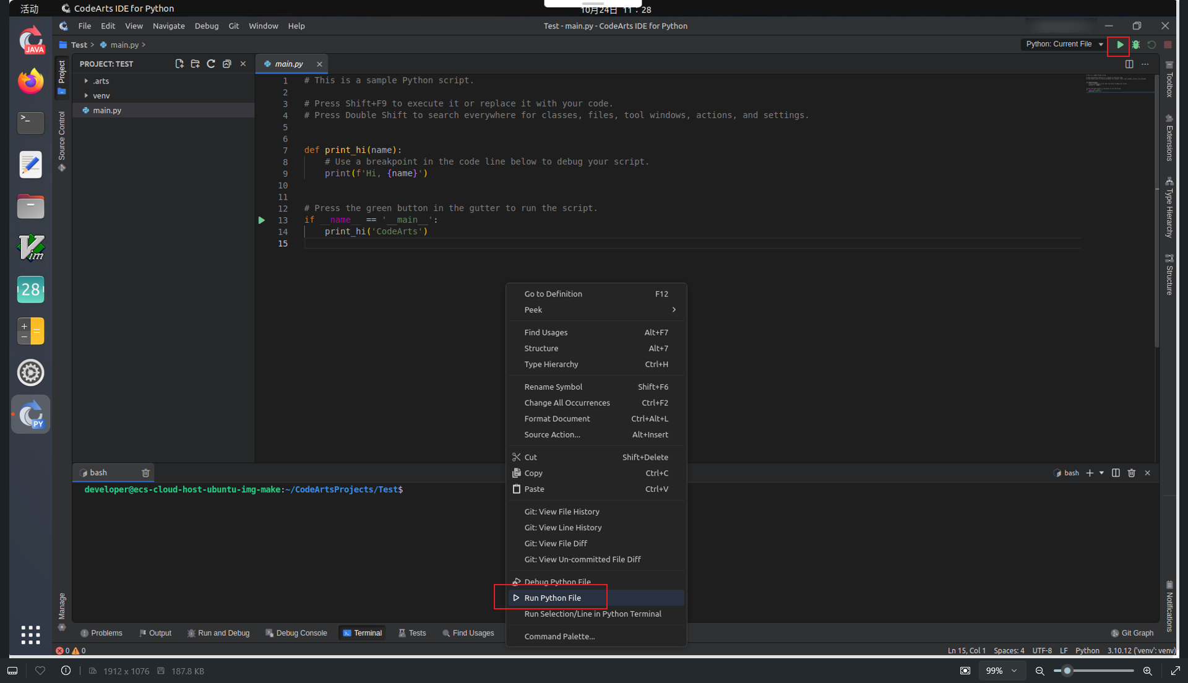
Task: Click the Debug bug icon in toolbar
Action: click(1136, 45)
